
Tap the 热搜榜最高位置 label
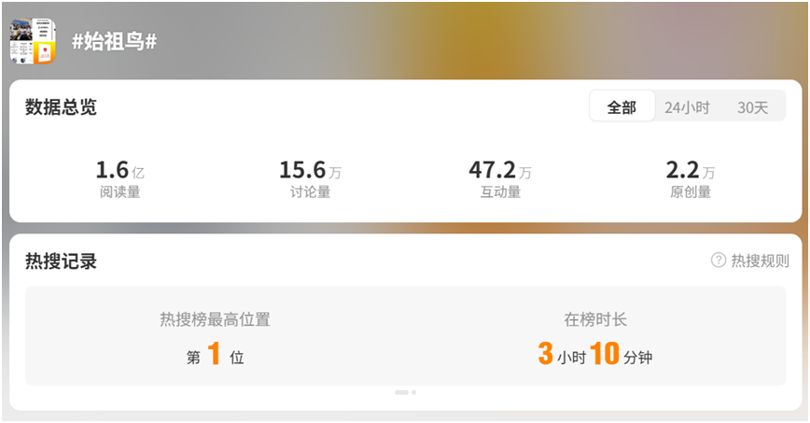pos(215,319)
